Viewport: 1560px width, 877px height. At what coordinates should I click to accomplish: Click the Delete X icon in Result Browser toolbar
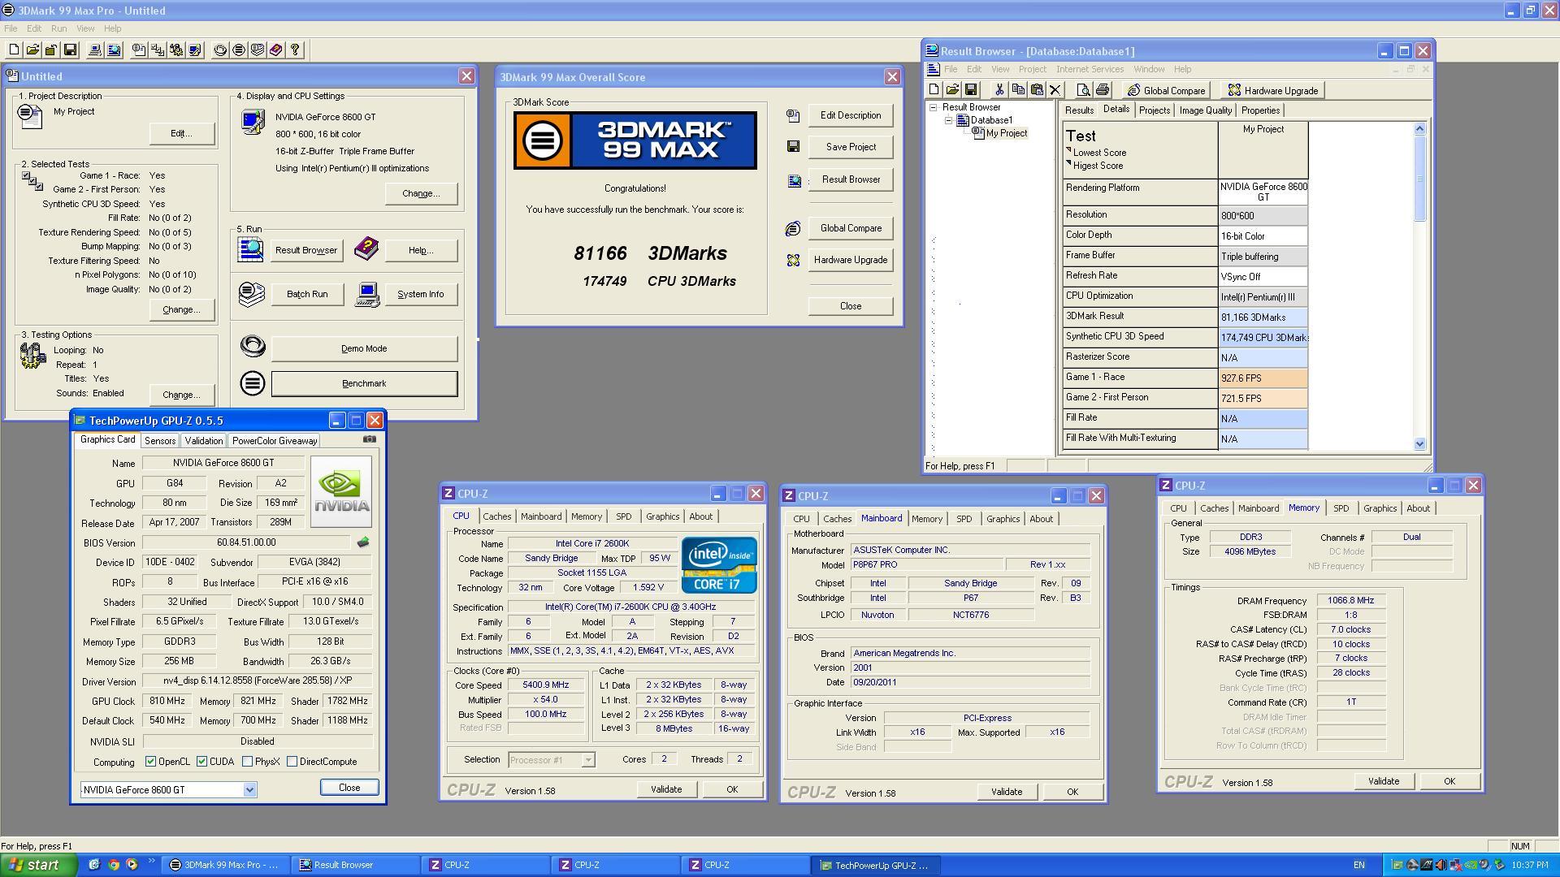(1055, 90)
